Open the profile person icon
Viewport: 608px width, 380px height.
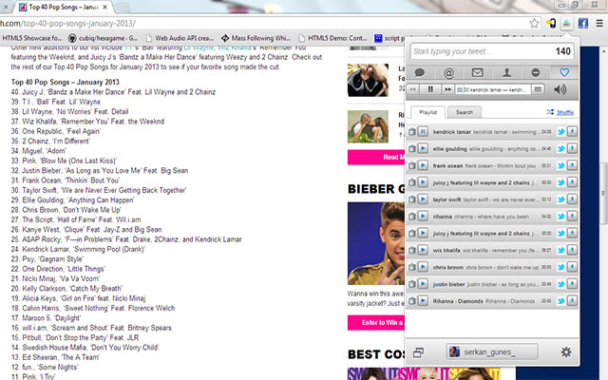[506, 72]
